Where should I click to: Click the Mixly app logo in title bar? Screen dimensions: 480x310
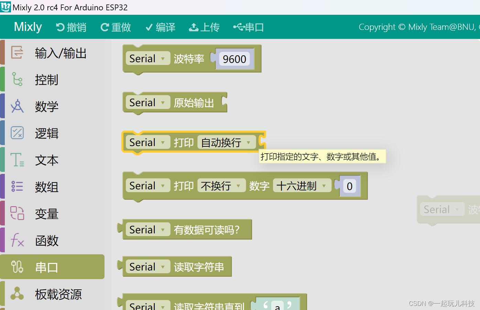tap(6, 7)
